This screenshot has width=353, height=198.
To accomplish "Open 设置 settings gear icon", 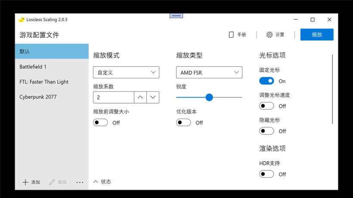I will click(269, 35).
